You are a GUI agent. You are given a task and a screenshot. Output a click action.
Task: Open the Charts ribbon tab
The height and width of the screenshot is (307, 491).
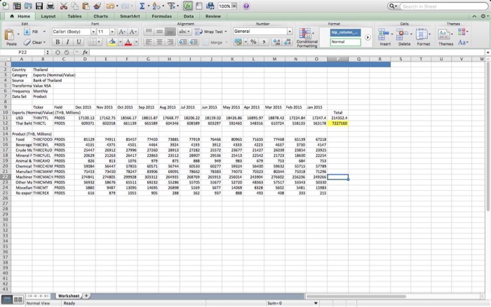[x=101, y=15]
